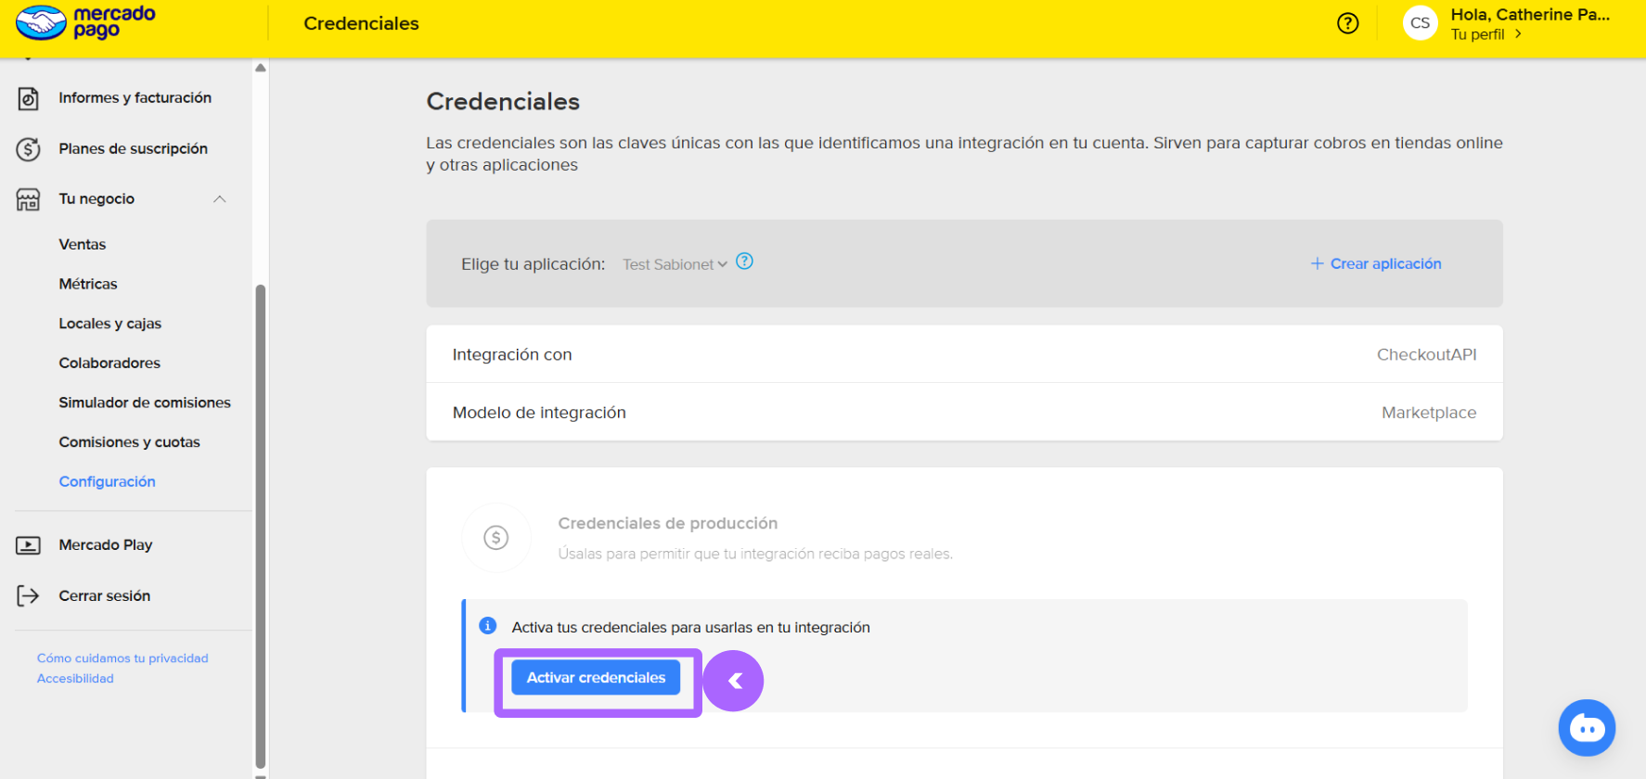Click the Integración con row label
1646x779 pixels.
512,354
